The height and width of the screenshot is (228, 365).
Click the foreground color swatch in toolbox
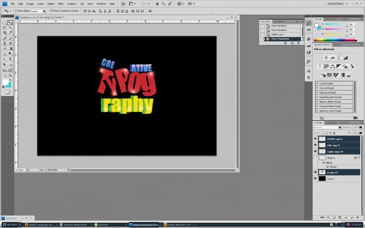(x=5, y=82)
